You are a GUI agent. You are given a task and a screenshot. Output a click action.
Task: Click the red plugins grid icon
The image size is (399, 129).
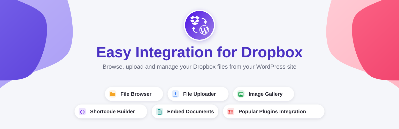pos(231,112)
